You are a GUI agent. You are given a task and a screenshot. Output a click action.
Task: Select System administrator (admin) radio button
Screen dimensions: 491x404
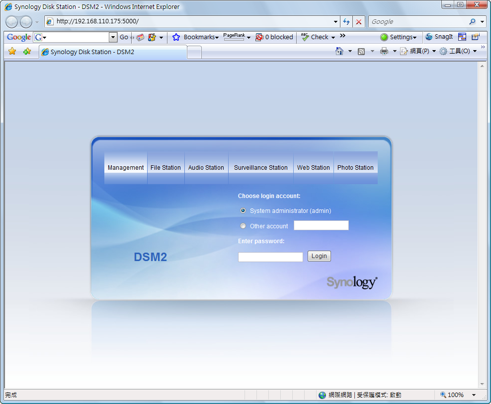pyautogui.click(x=243, y=210)
